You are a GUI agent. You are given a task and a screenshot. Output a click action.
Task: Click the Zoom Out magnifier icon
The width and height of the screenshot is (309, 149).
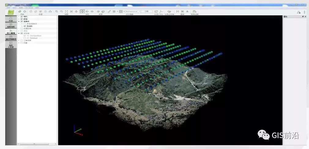[x=61, y=12]
